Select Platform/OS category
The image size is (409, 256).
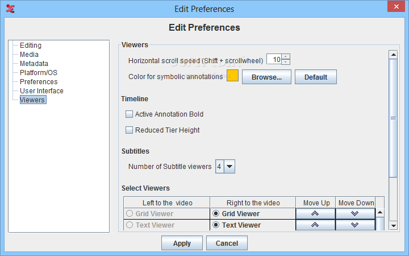[x=39, y=73]
